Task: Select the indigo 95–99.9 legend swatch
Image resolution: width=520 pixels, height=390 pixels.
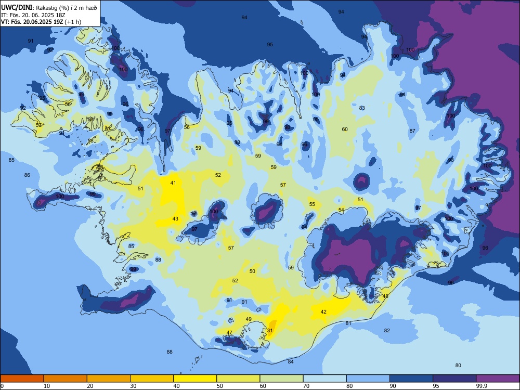Action: pos(454,379)
